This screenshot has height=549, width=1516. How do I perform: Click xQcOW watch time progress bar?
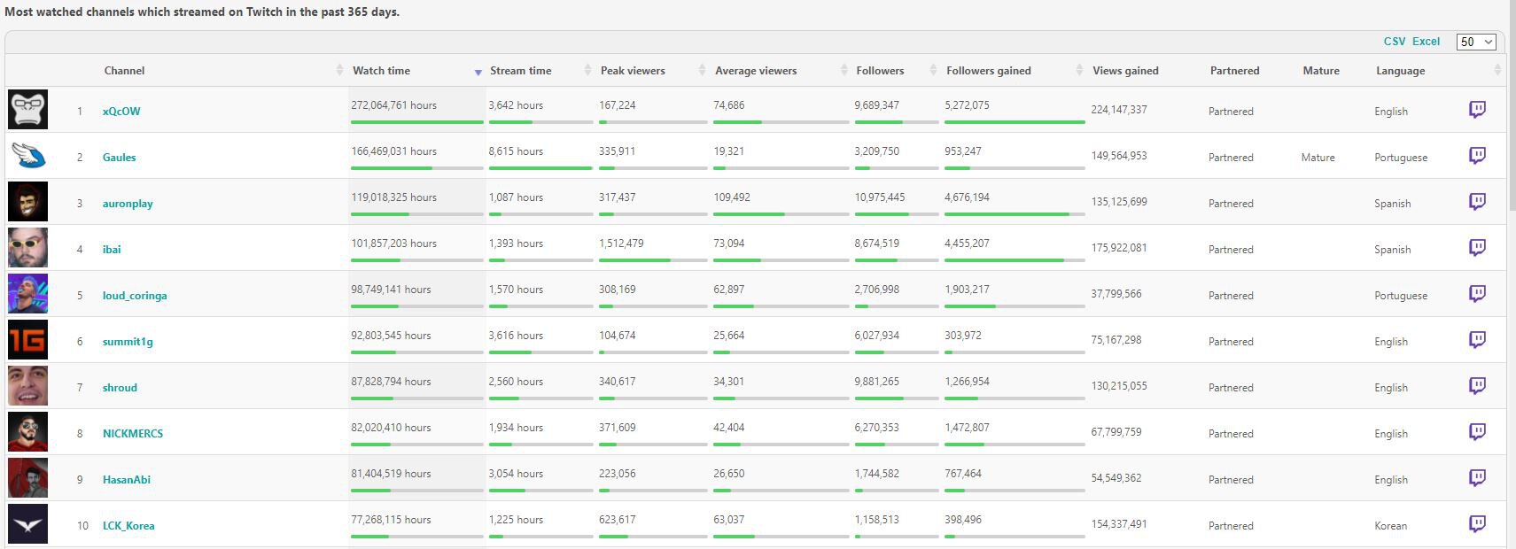(417, 122)
